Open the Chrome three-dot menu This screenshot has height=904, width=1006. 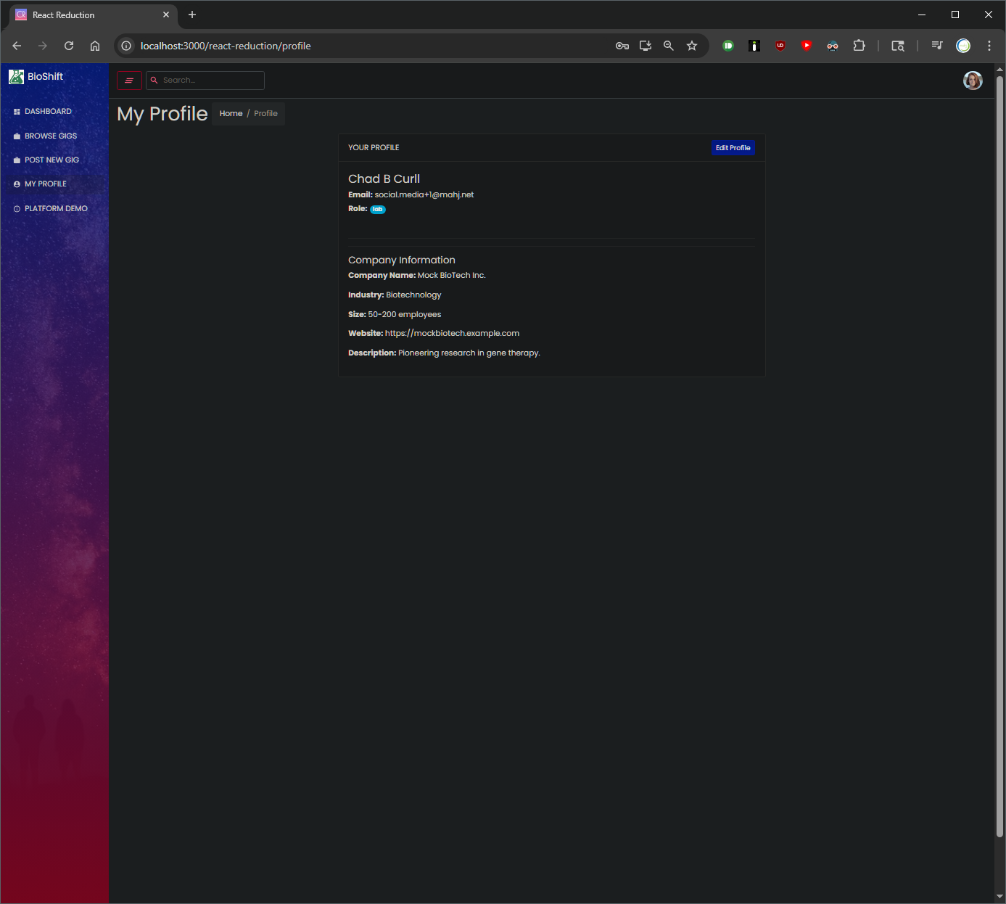(x=989, y=46)
